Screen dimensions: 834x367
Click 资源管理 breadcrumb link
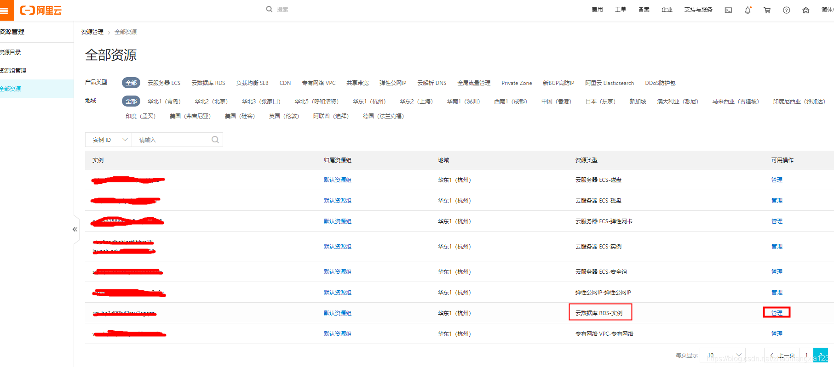tap(92, 32)
